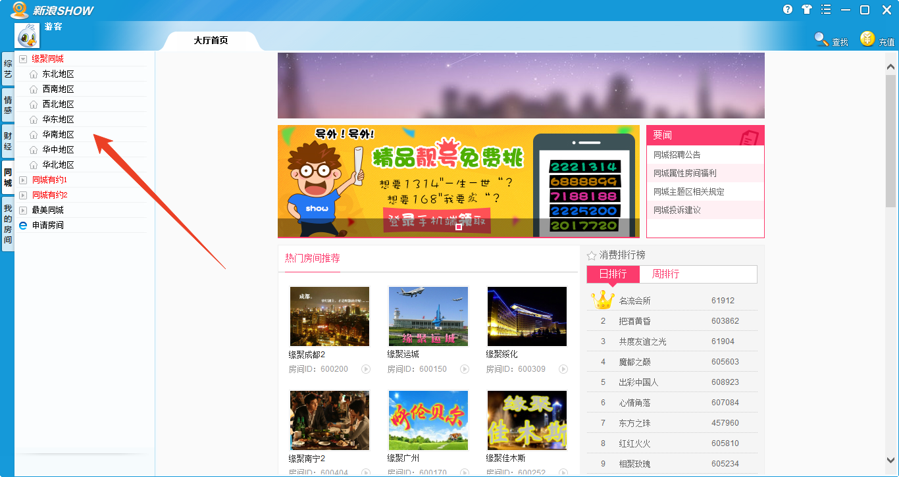Viewport: 899px width, 477px height.
Task: Collapse the 缘聚同城 category tree
Action: point(22,58)
